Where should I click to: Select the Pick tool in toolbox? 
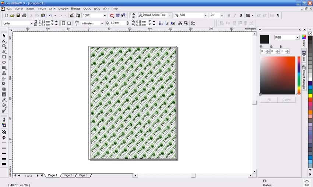tap(4, 36)
